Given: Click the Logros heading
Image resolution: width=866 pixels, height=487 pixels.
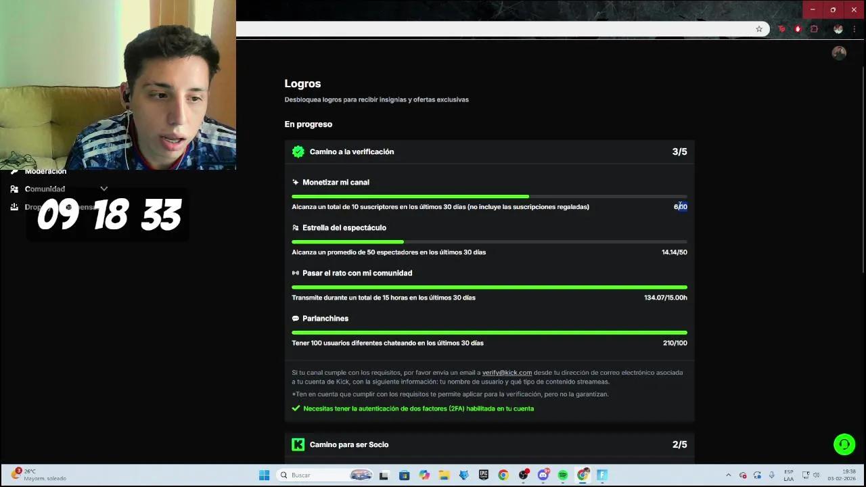Looking at the screenshot, I should click(x=302, y=84).
